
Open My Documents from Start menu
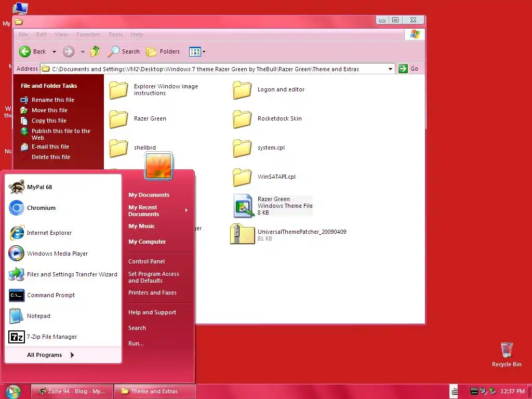point(149,195)
